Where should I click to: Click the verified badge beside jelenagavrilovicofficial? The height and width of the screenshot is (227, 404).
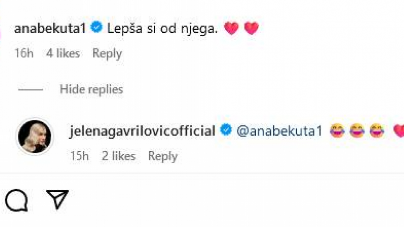226,130
